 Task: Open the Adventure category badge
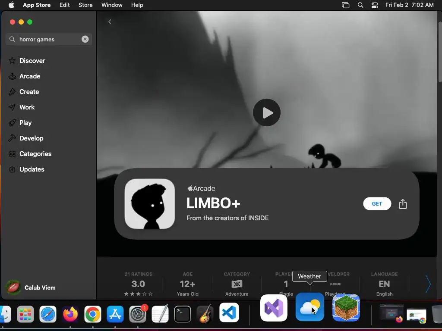(237, 284)
